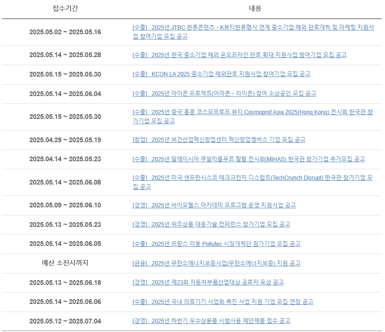
Task: Select date range 2025.05.12 ~ 2025.07.04
Action: pos(65,321)
